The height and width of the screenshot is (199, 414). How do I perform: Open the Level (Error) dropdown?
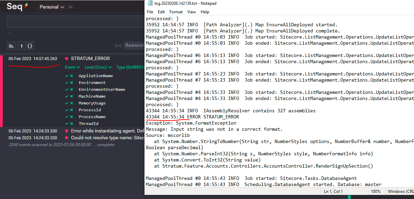click(98, 67)
